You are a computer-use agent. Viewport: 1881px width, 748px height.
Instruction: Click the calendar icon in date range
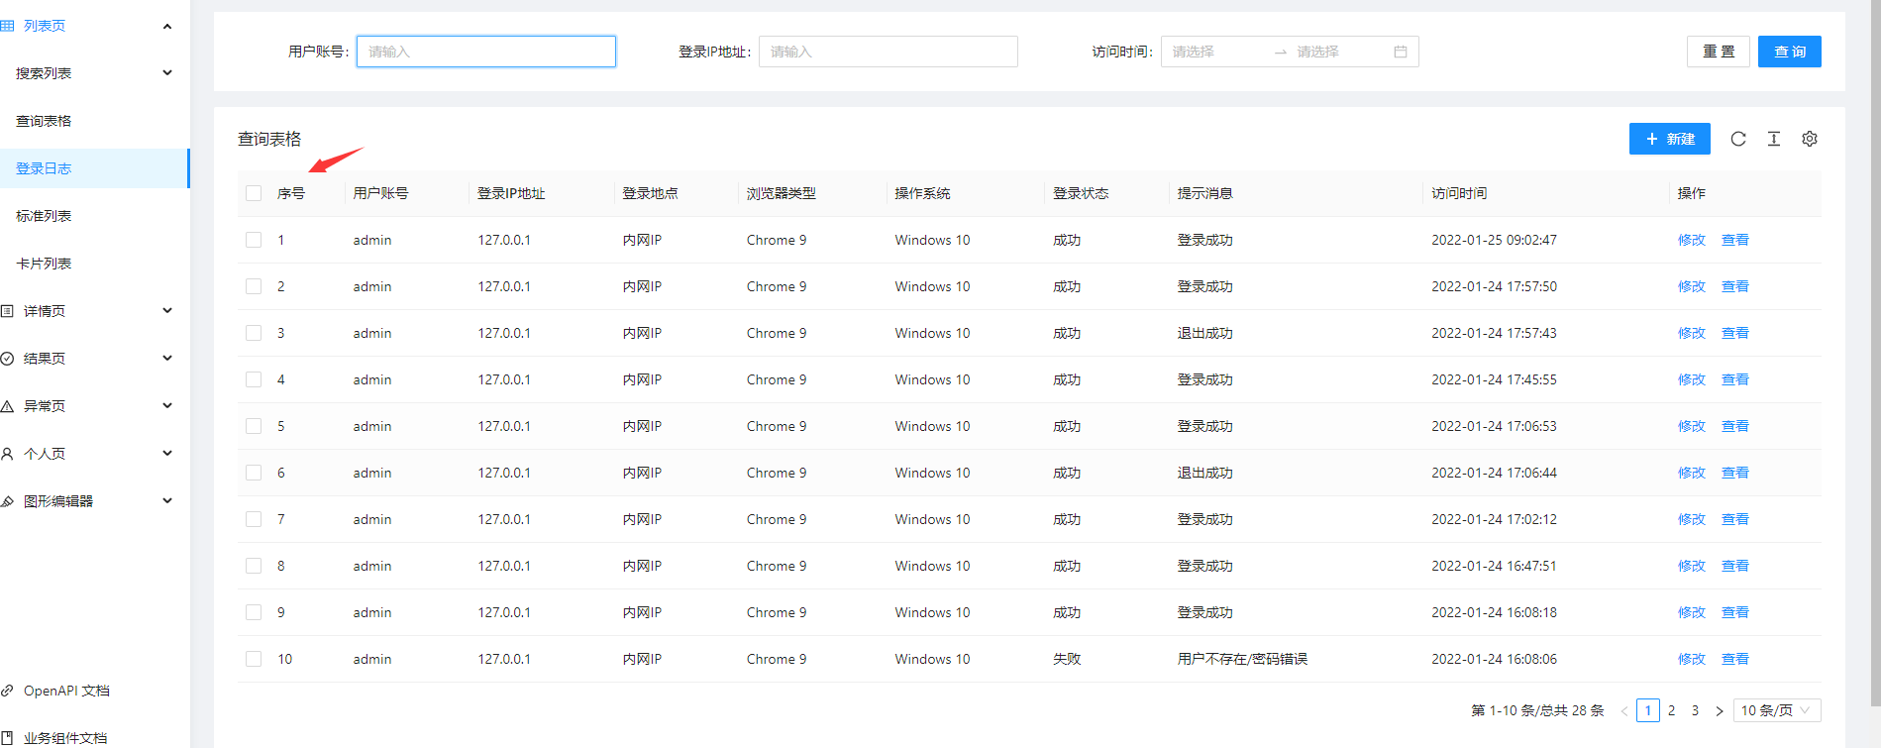[1401, 52]
